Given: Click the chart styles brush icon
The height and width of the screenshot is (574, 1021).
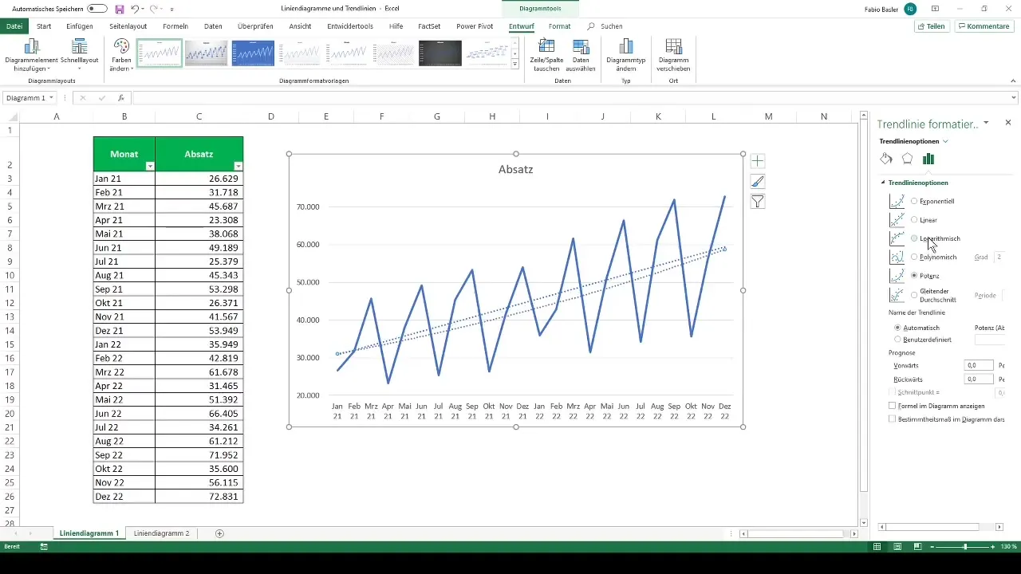Looking at the screenshot, I should [x=758, y=182].
